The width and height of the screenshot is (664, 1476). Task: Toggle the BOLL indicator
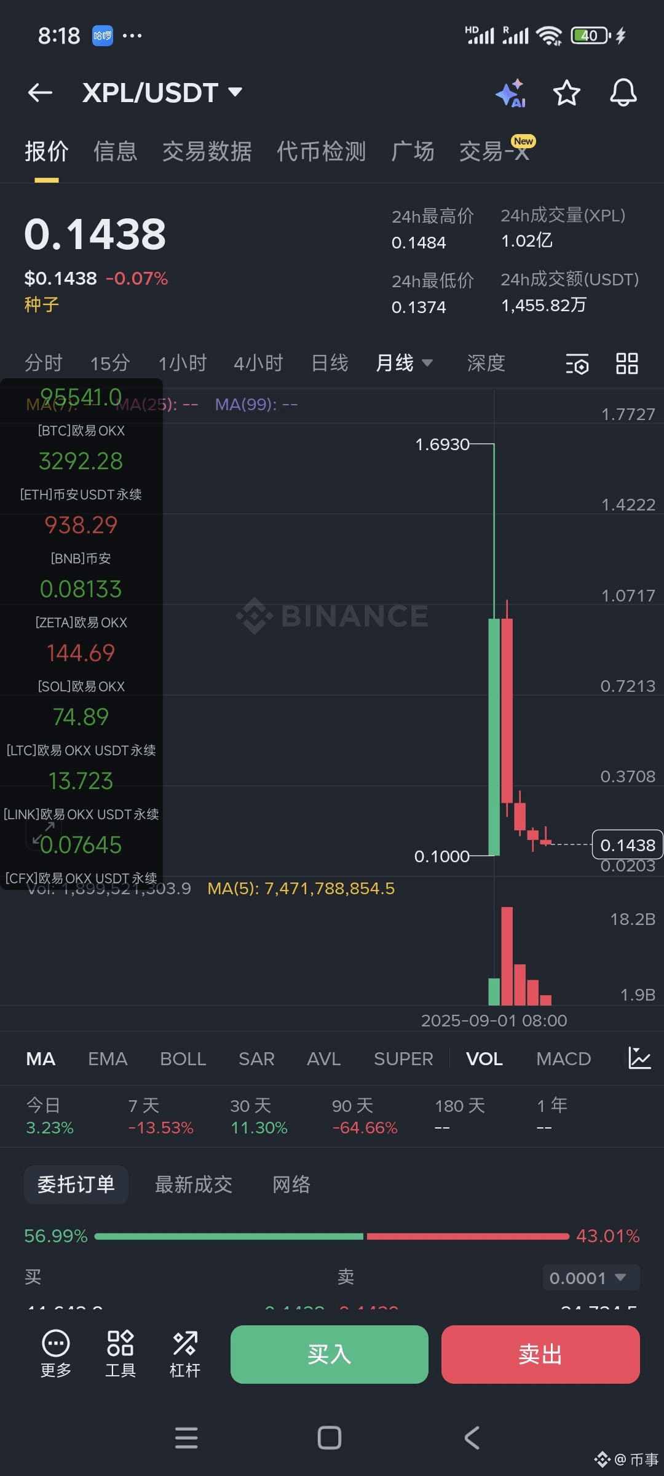click(x=183, y=1058)
